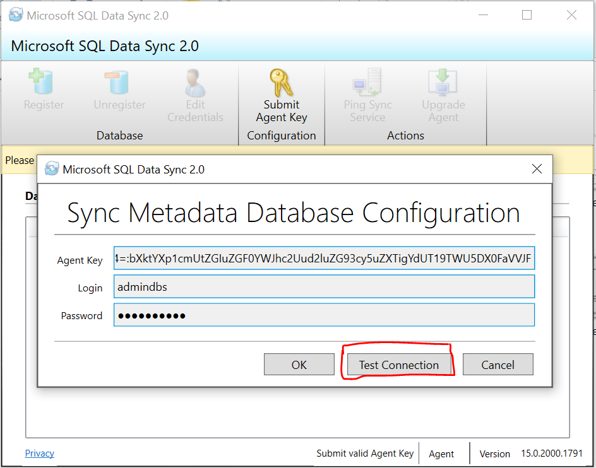Click the Ping Sync Service icon

pyautogui.click(x=367, y=83)
